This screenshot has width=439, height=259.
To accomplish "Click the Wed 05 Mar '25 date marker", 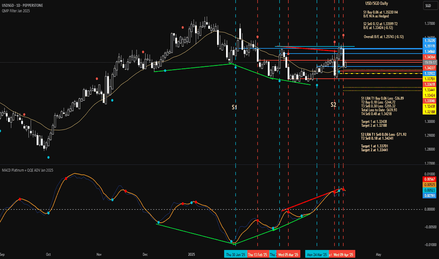I will [x=288, y=254].
